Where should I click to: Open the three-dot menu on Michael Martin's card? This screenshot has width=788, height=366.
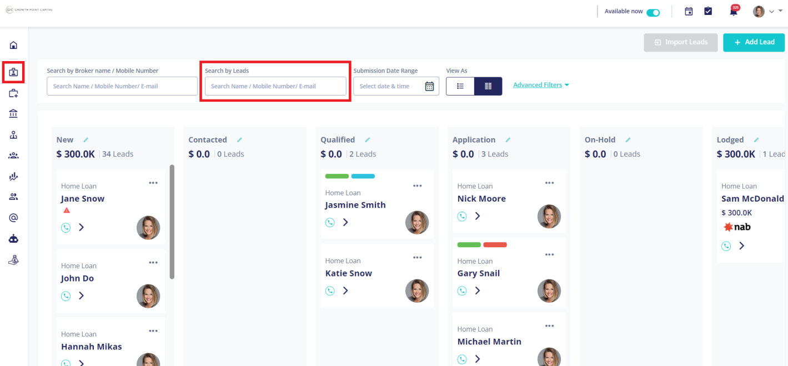pyautogui.click(x=549, y=326)
